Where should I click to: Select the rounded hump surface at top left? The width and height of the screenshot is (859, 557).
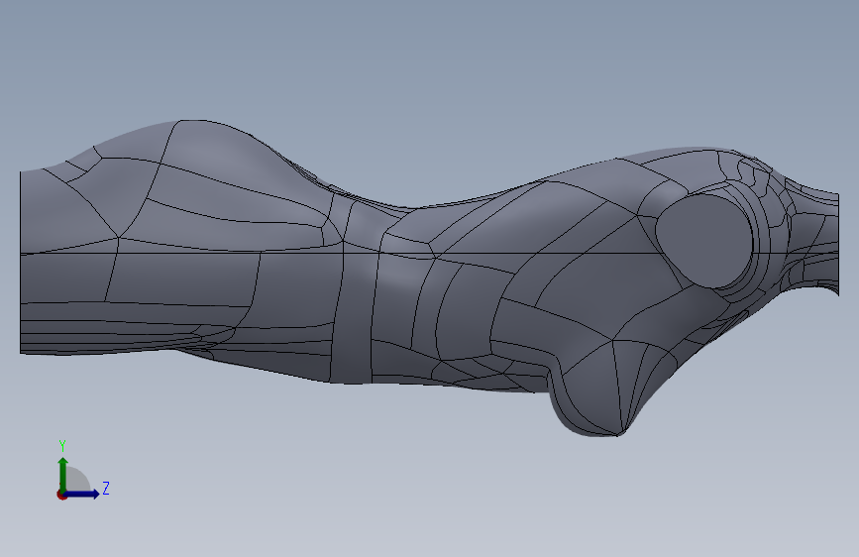point(219,159)
